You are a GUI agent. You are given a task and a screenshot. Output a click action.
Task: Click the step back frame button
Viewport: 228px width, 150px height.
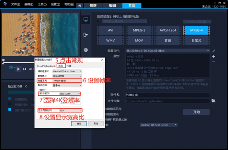point(30,69)
